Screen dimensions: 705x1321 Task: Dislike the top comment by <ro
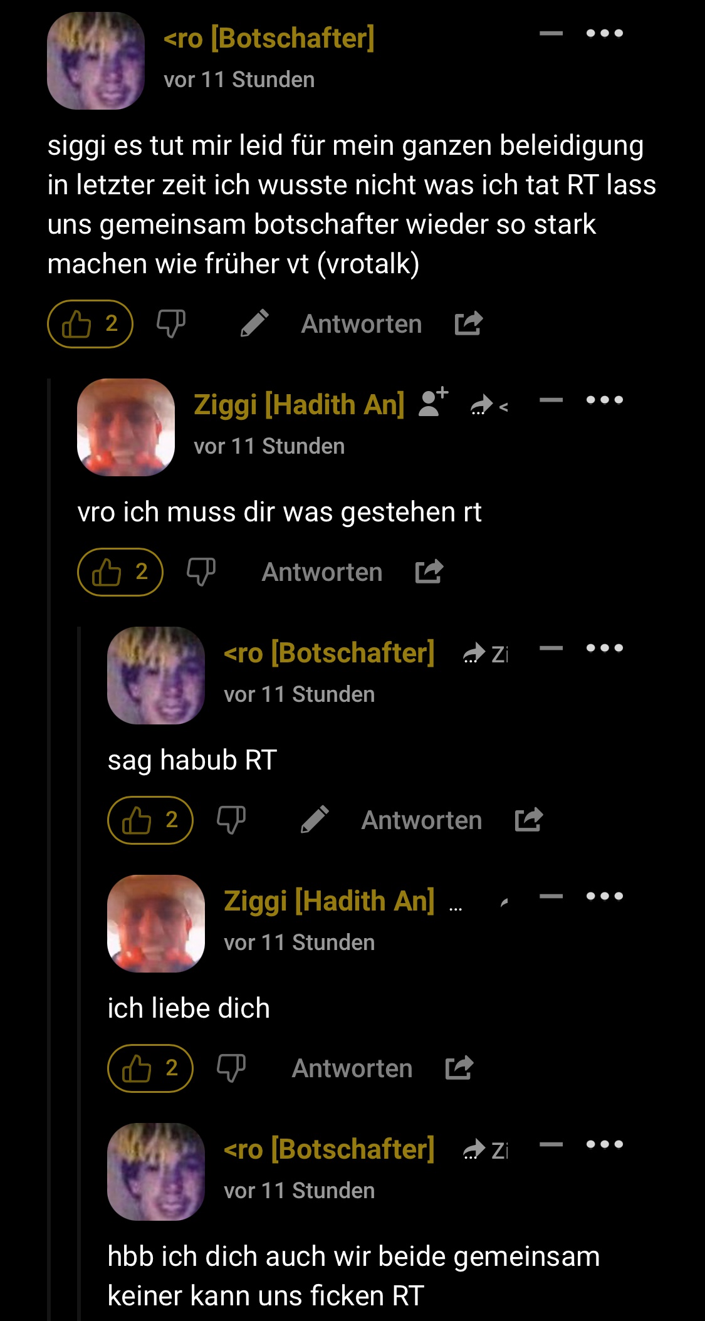(171, 324)
